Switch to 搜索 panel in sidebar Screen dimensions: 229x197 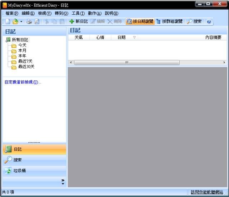[x=18, y=160]
